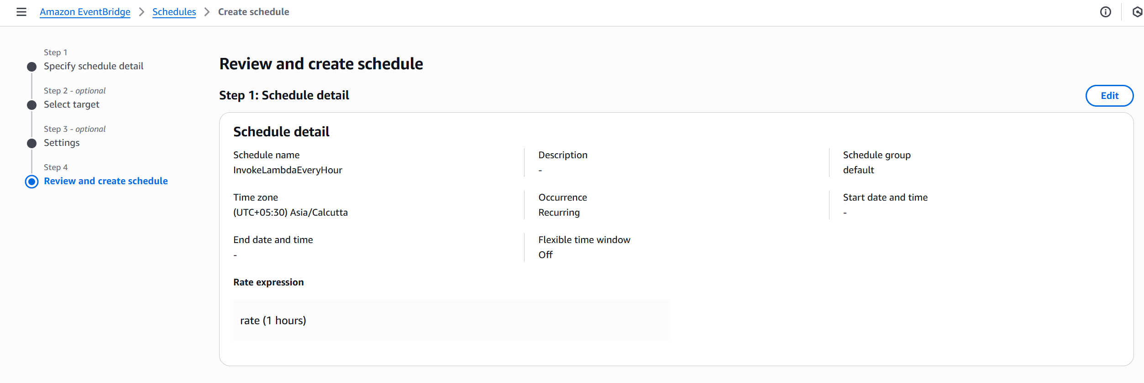Click Edit for Step 1 schedule detail
Screen dimensions: 1144x383
1109,96
